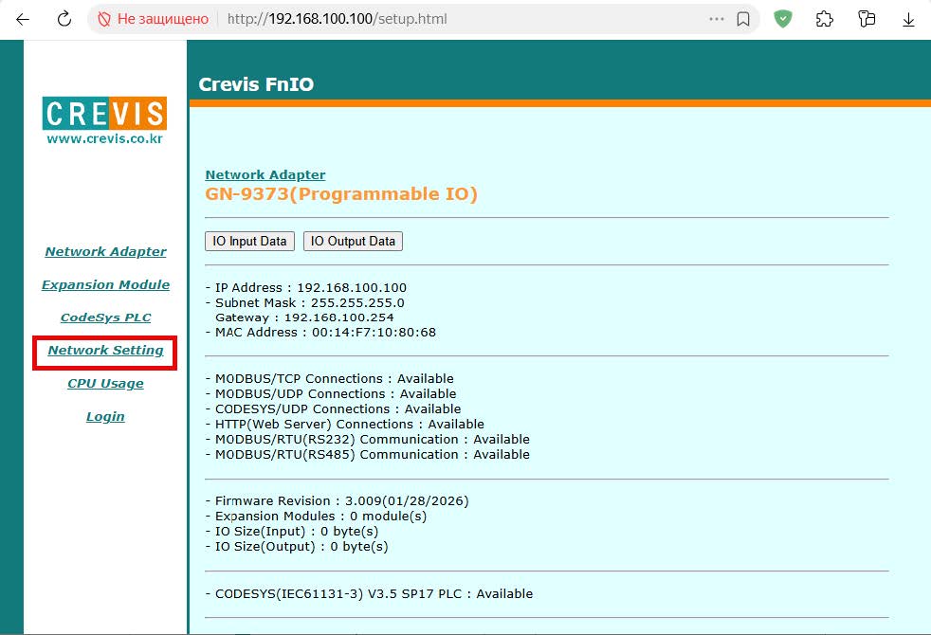Click the HTTP(Web Server) Connections line
Image resolution: width=931 pixels, height=635 pixels.
[x=345, y=425]
